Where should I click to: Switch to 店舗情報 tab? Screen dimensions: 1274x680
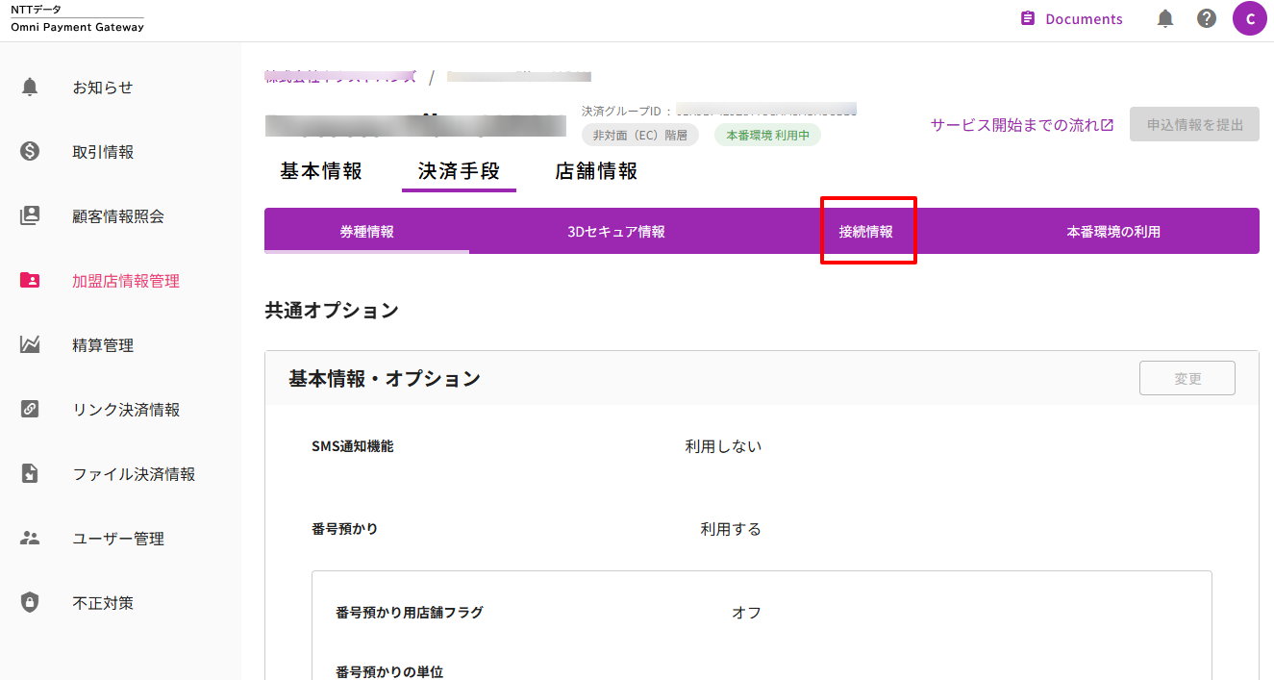tap(596, 171)
